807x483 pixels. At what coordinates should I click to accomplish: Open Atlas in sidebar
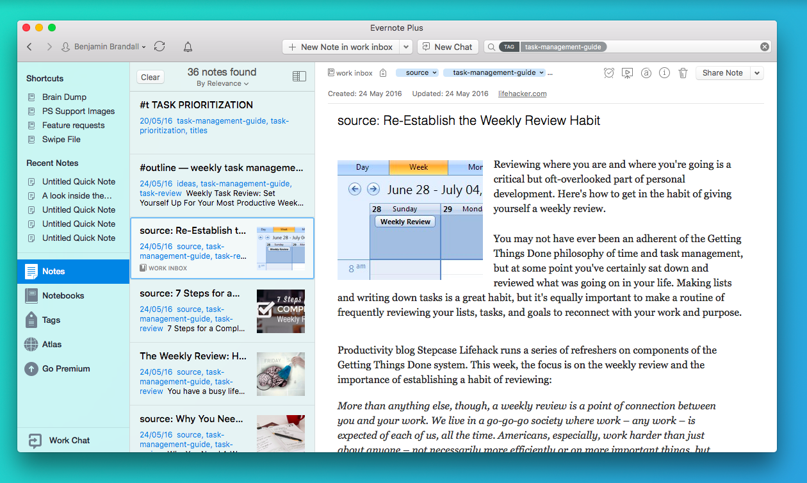[x=73, y=345]
